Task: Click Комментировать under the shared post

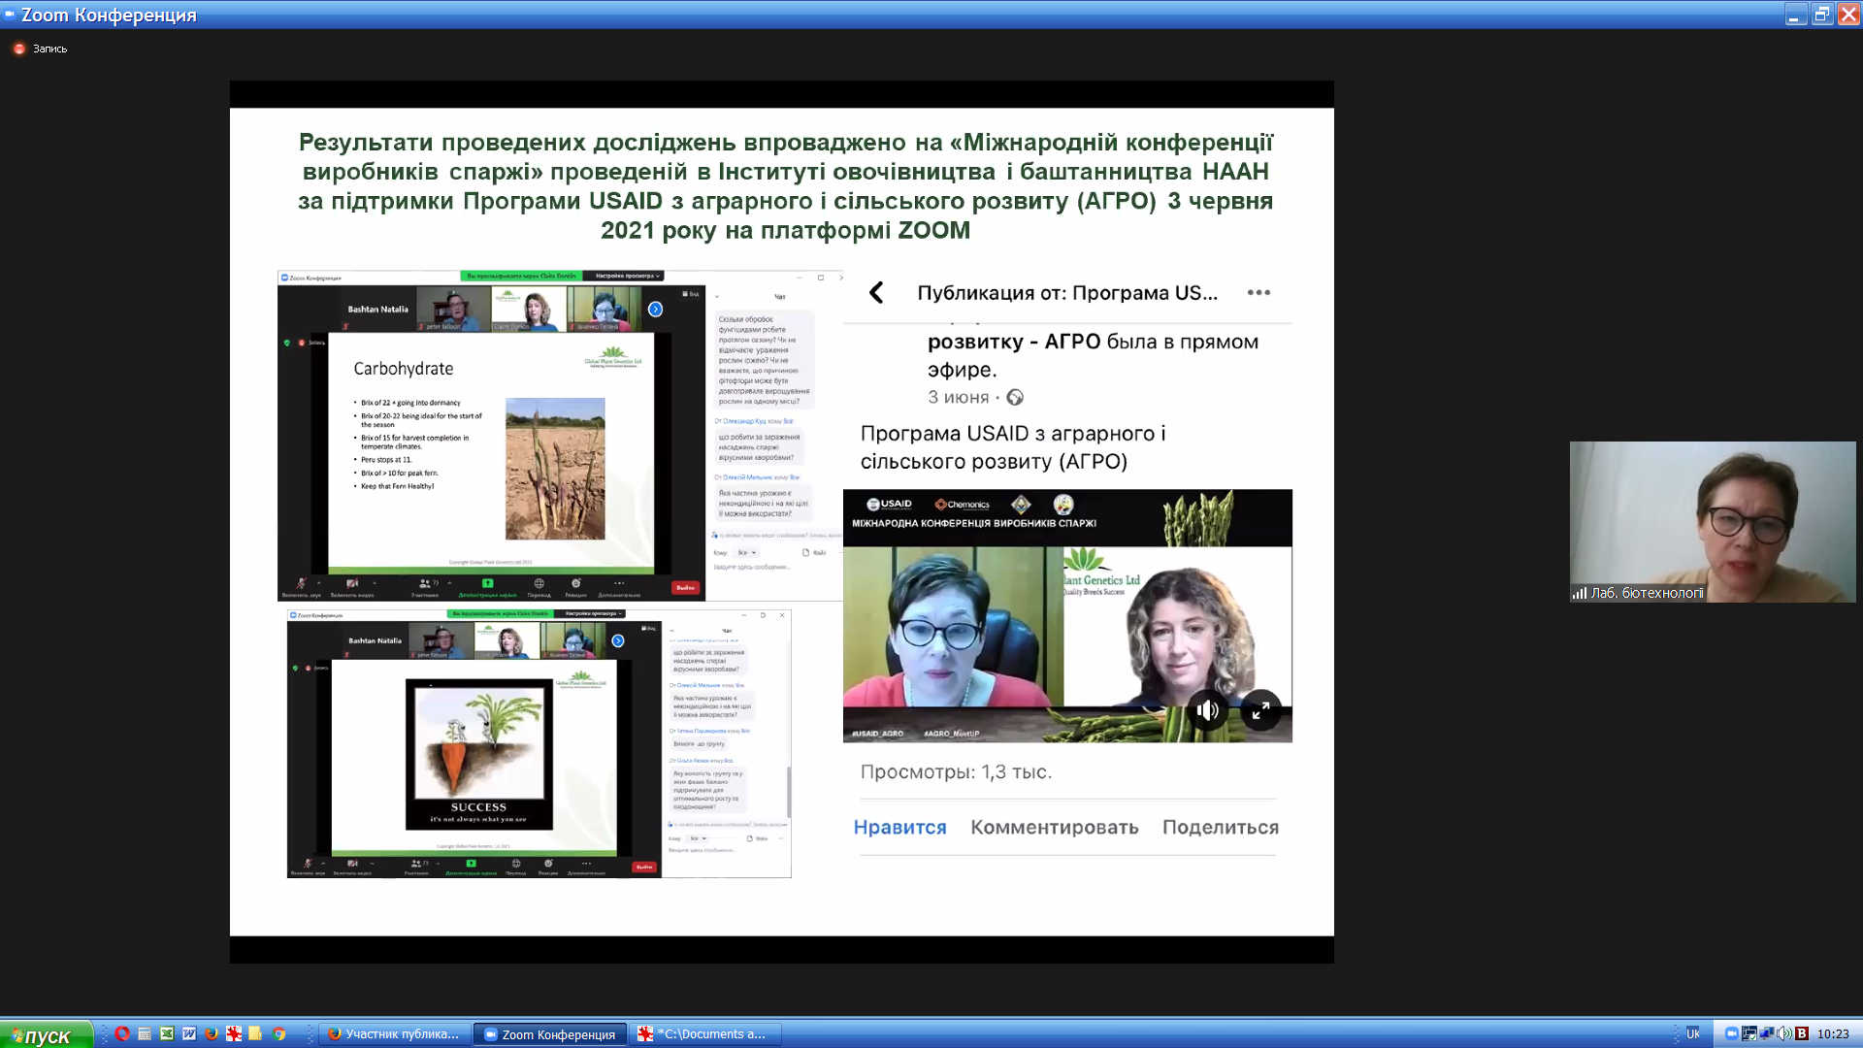Action: (1054, 827)
